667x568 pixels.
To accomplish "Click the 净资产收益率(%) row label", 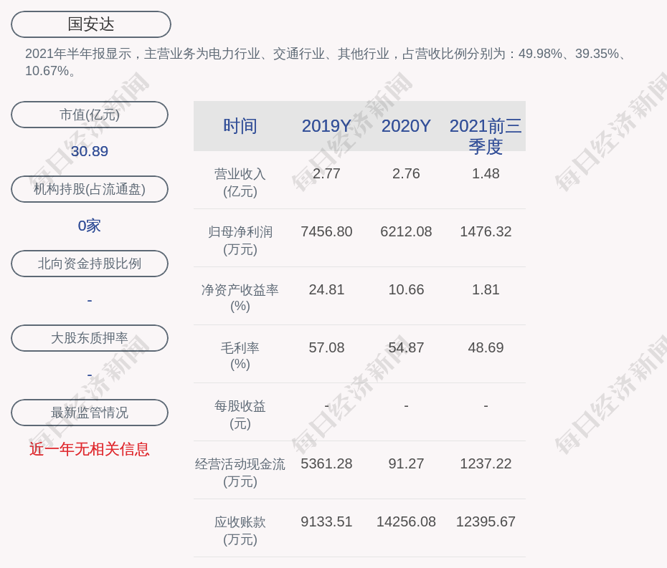I will (x=240, y=297).
